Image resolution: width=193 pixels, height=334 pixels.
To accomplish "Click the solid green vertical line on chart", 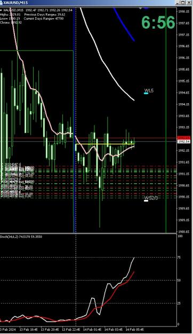I will tap(166, 120).
